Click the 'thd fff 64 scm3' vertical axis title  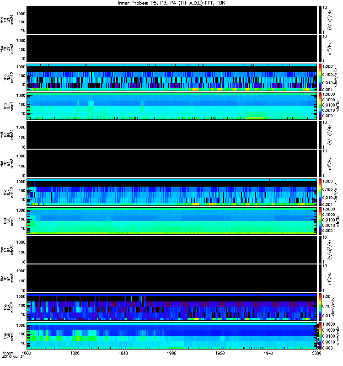coord(7,163)
